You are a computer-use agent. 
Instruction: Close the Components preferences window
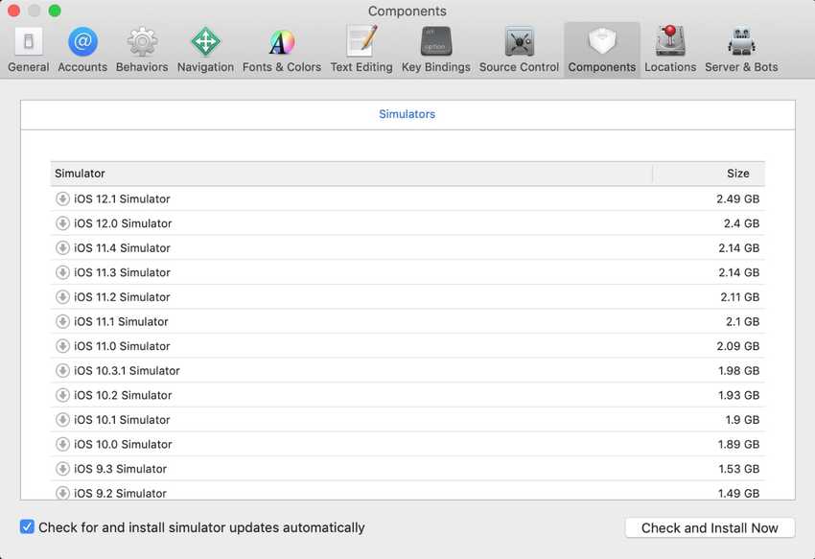[x=14, y=11]
